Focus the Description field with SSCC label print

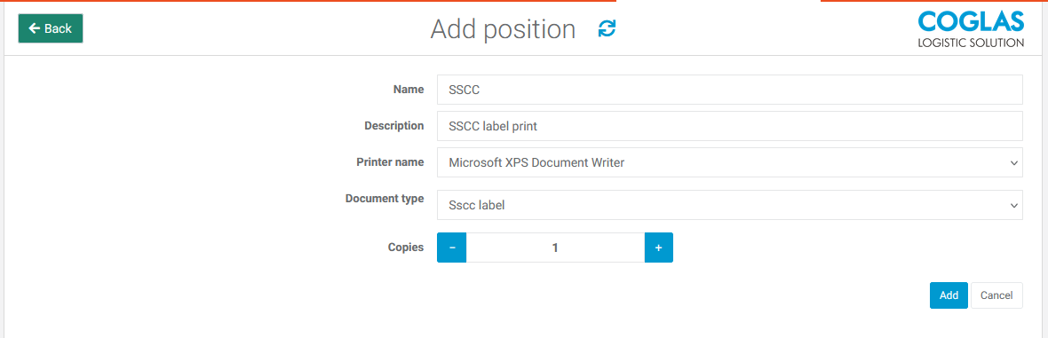[x=730, y=126]
